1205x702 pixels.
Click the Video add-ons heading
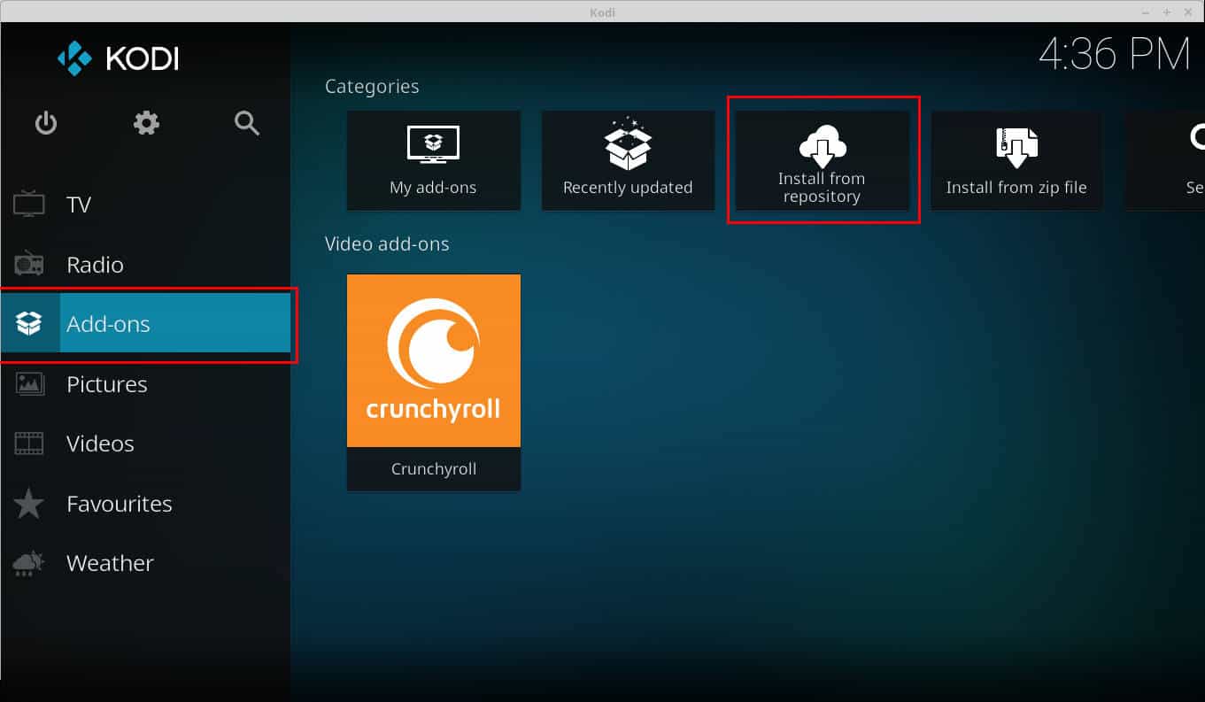click(x=387, y=243)
